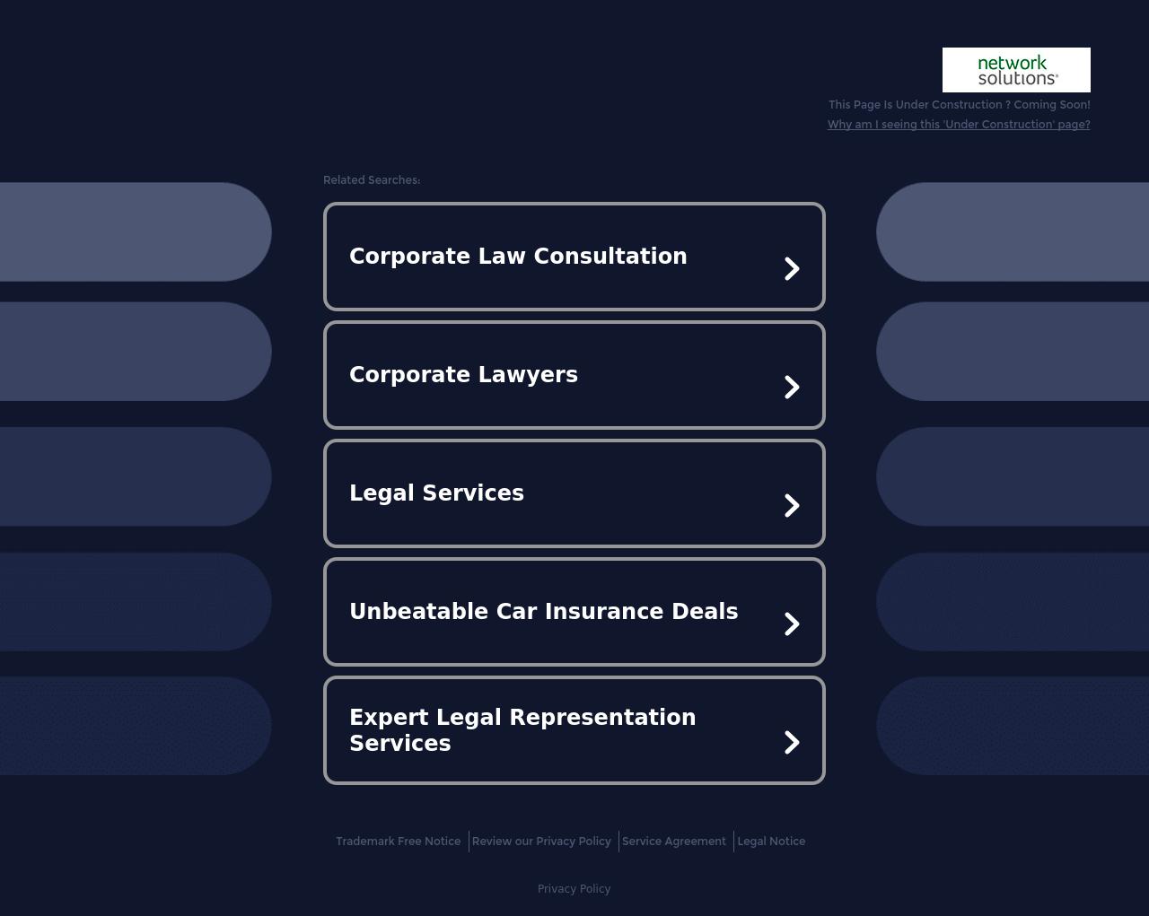Open the Expert Legal Representation Services result

574,729
